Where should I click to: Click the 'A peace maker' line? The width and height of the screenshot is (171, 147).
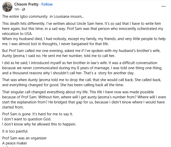14,143
